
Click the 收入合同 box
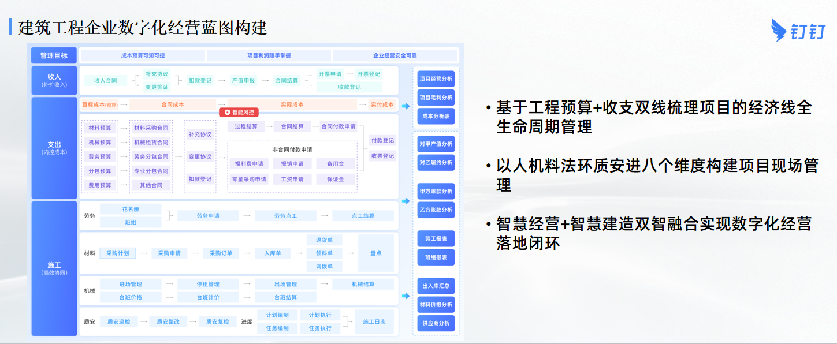click(106, 81)
